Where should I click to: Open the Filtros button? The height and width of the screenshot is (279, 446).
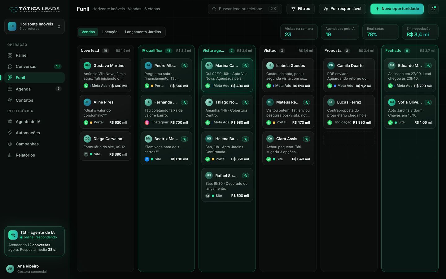[300, 9]
